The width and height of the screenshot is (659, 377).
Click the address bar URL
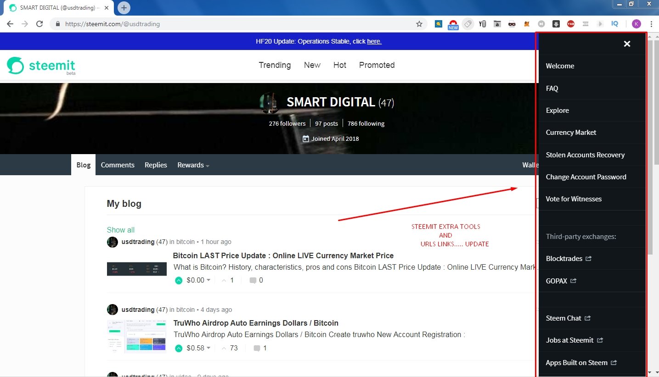(113, 24)
